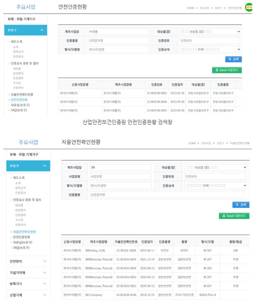The width and height of the screenshot is (253, 303).
Task: Click certification number 20-AV2GN-0003
Action: [126, 277]
